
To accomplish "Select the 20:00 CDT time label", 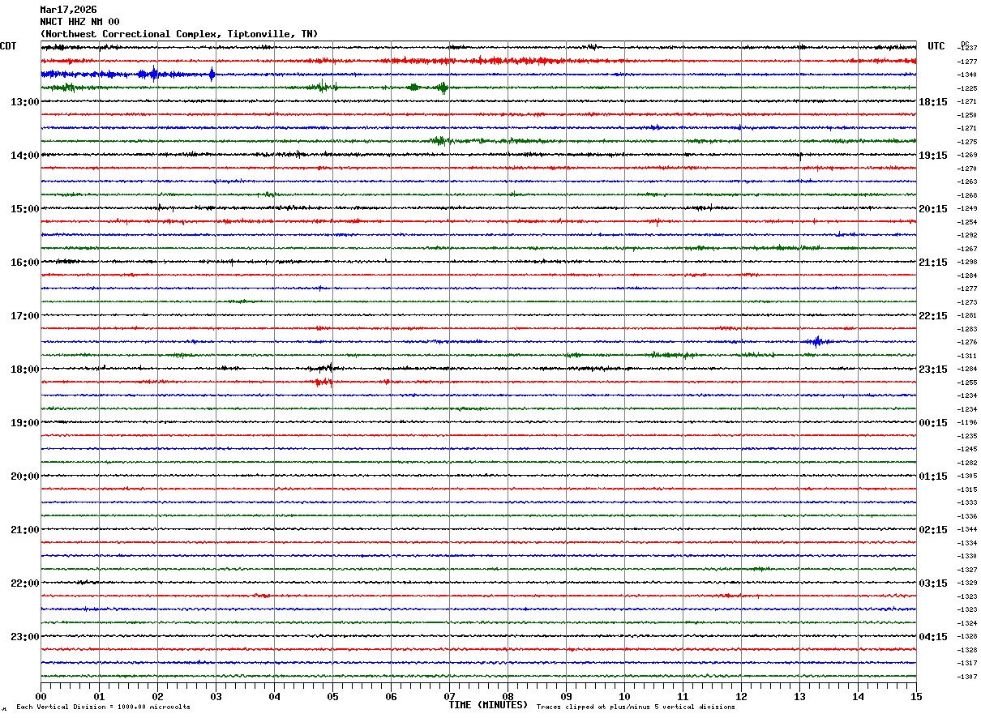I will pyautogui.click(x=25, y=477).
